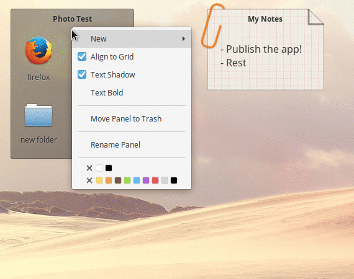
Task: Choose the green panel color swatch
Action: coord(127,180)
